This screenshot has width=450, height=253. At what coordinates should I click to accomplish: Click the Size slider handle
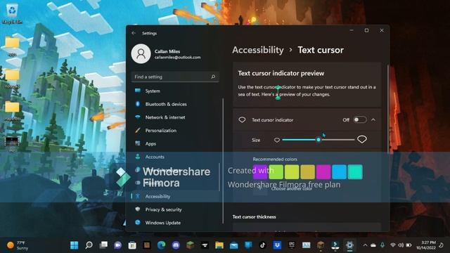coord(319,140)
